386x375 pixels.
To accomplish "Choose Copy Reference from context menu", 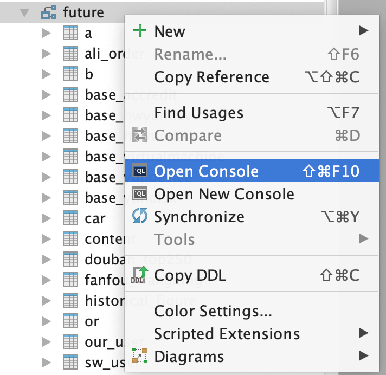I will 211,77.
